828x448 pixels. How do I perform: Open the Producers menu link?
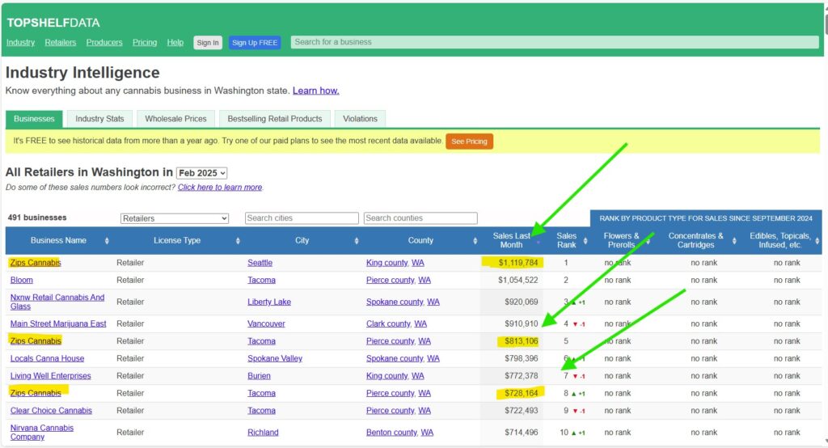coord(104,42)
